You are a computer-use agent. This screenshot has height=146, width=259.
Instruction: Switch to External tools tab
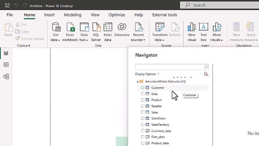tap(165, 15)
